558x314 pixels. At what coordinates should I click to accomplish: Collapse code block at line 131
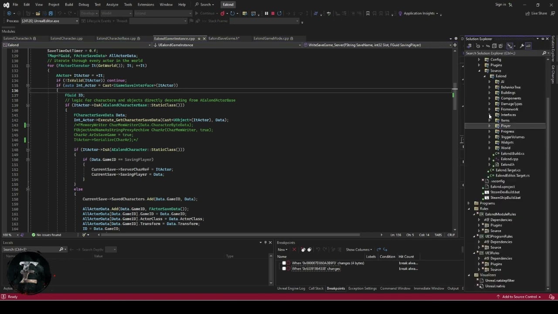[x=27, y=65]
